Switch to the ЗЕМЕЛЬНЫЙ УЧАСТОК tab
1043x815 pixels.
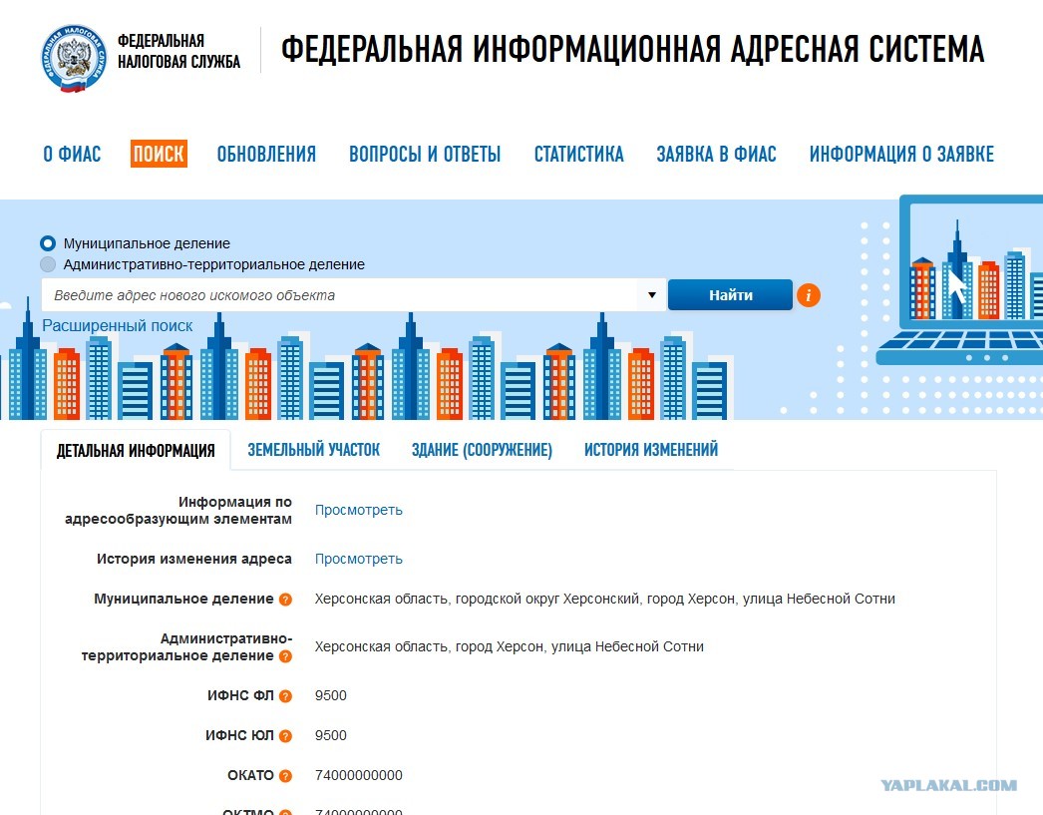(x=313, y=451)
